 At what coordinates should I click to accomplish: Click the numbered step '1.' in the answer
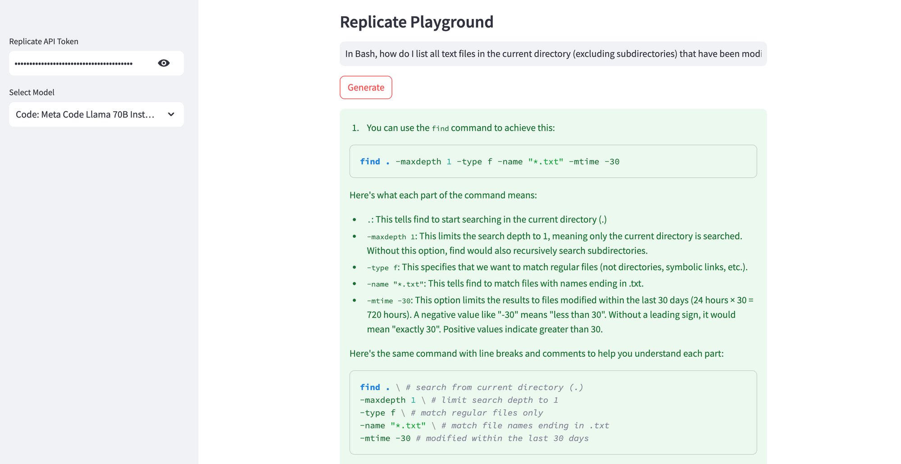[x=355, y=127]
